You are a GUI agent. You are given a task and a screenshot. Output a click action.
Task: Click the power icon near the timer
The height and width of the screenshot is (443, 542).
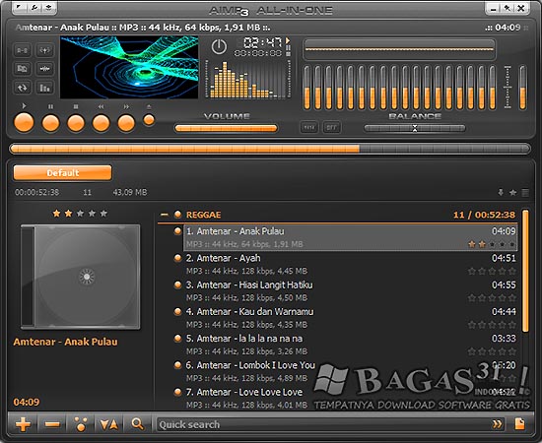pyautogui.click(x=219, y=47)
